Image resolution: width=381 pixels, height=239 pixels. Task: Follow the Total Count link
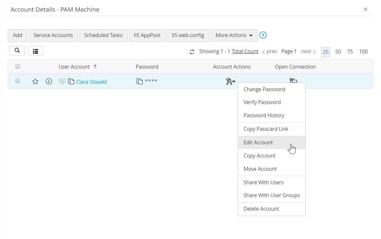[x=245, y=51]
